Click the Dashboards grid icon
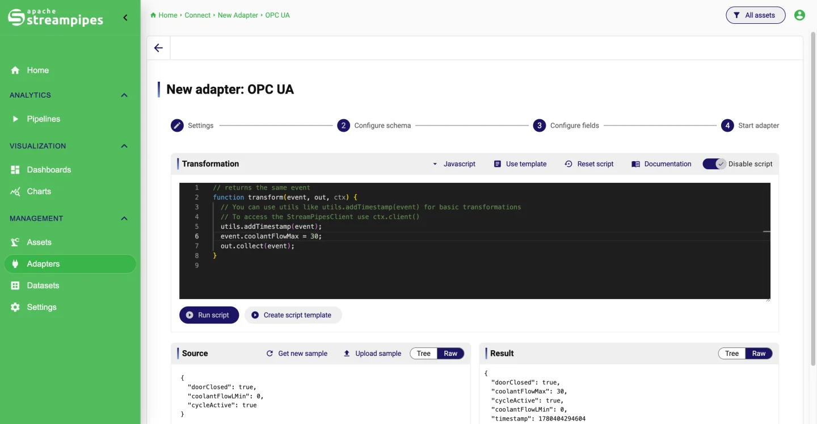 tap(15, 170)
